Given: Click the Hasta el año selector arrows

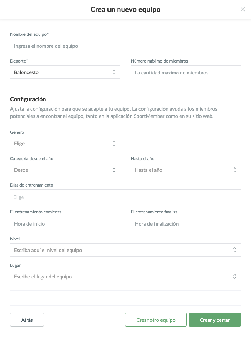Looking at the screenshot, I should point(235,170).
